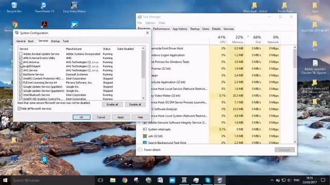
Task: Open Adobe Acrobat desktop shortcut
Action: [x=44, y=25]
